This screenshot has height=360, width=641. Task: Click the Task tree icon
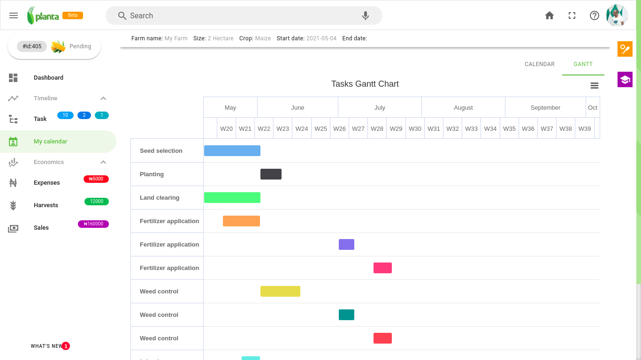click(13, 119)
